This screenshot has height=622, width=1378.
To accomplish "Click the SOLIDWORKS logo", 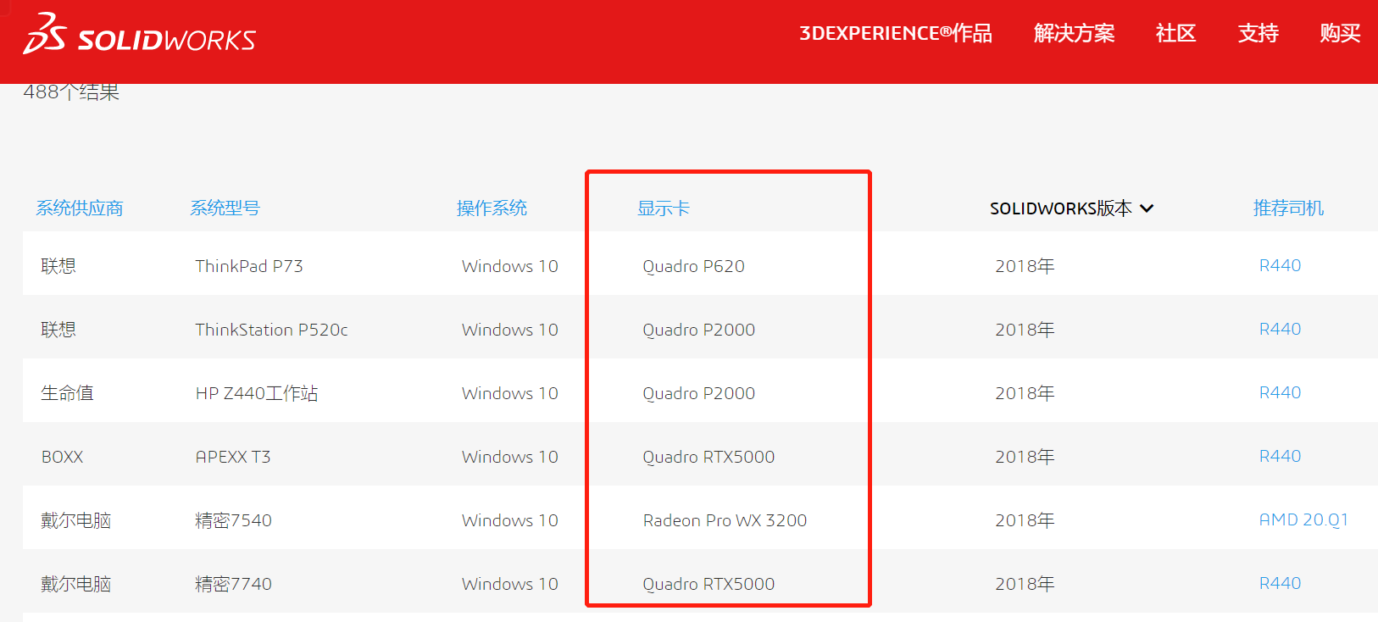I will point(140,34).
